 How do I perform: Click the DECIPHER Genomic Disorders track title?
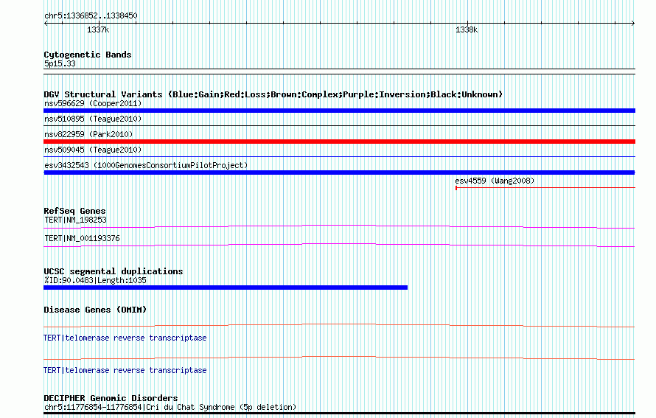[x=111, y=398]
